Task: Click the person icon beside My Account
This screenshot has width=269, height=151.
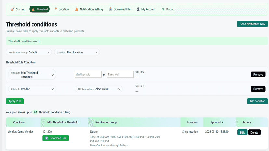Action: (x=138, y=9)
